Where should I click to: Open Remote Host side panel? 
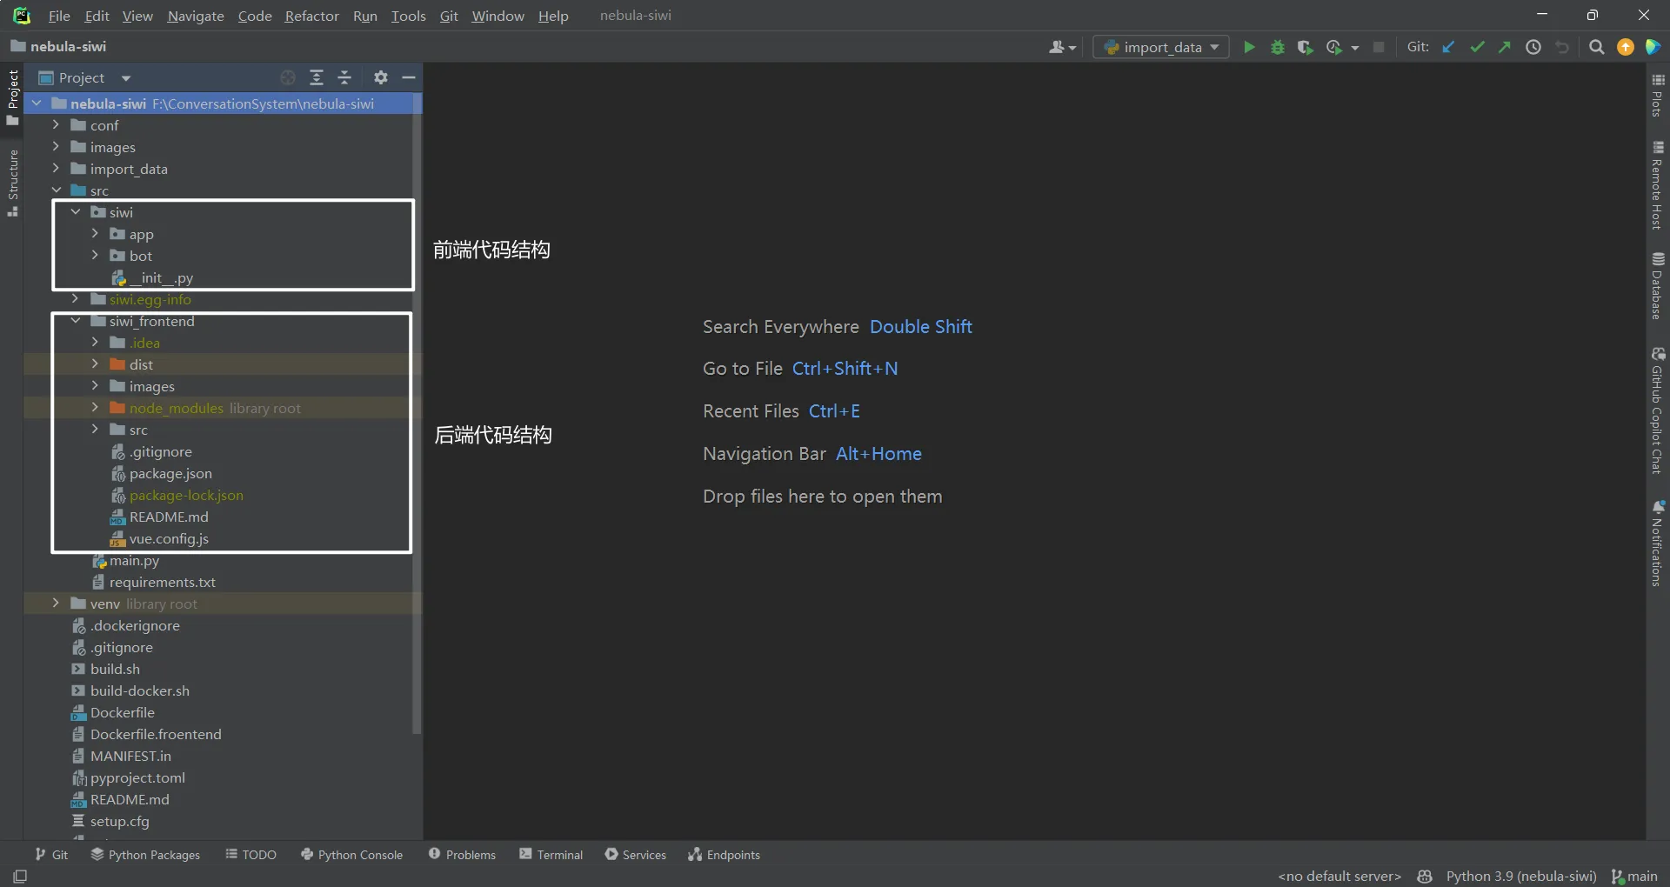click(x=1658, y=186)
